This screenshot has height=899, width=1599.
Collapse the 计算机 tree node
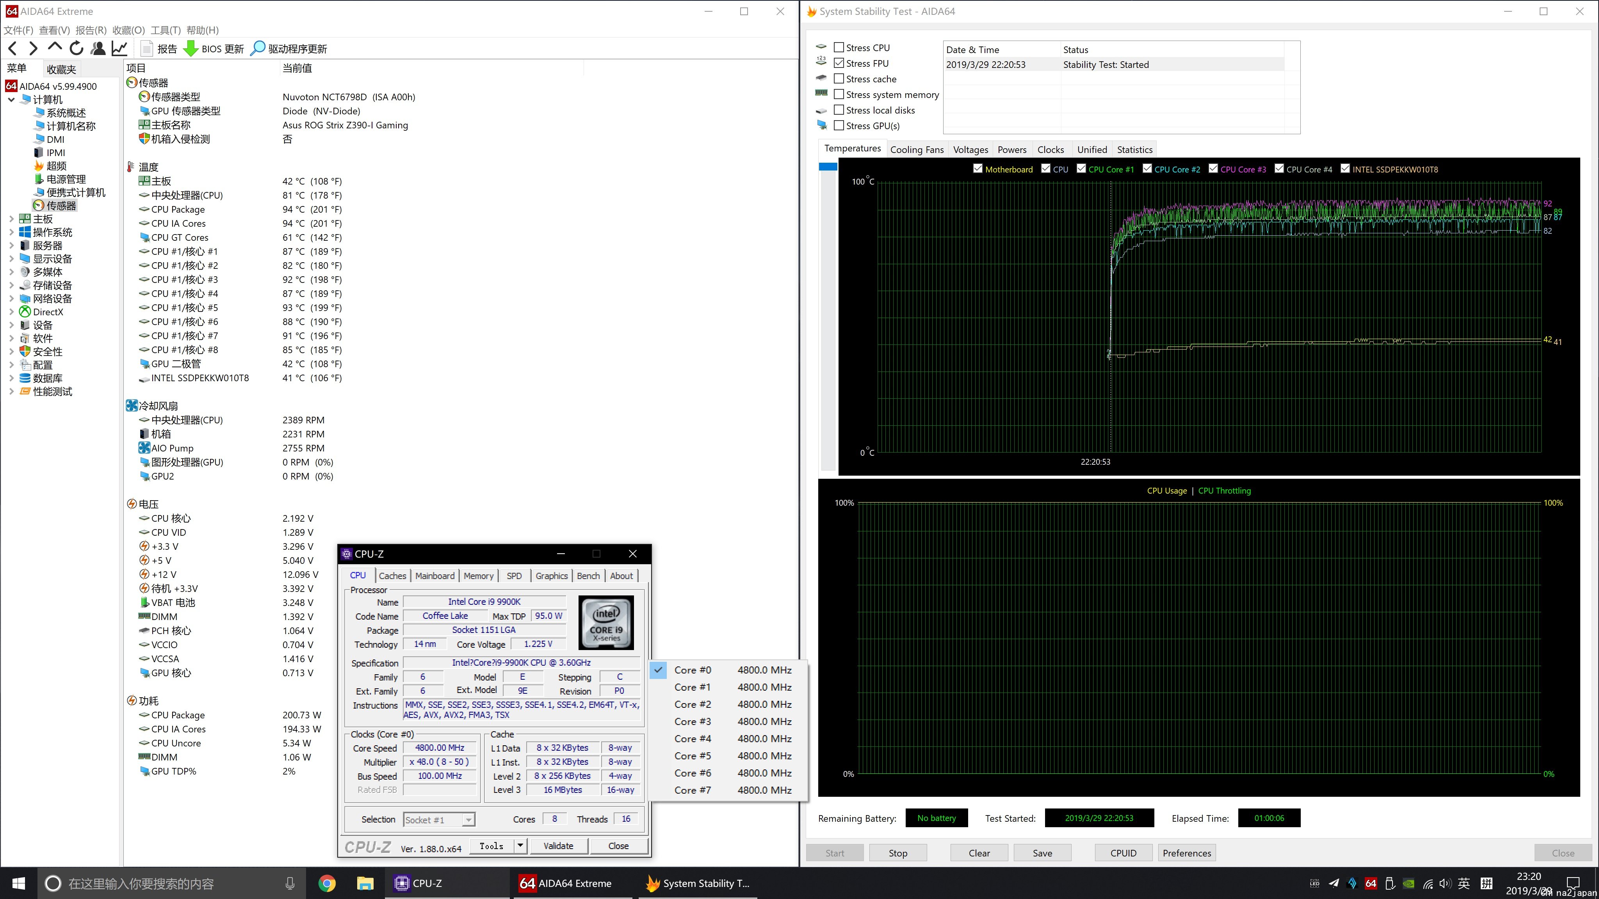11,99
